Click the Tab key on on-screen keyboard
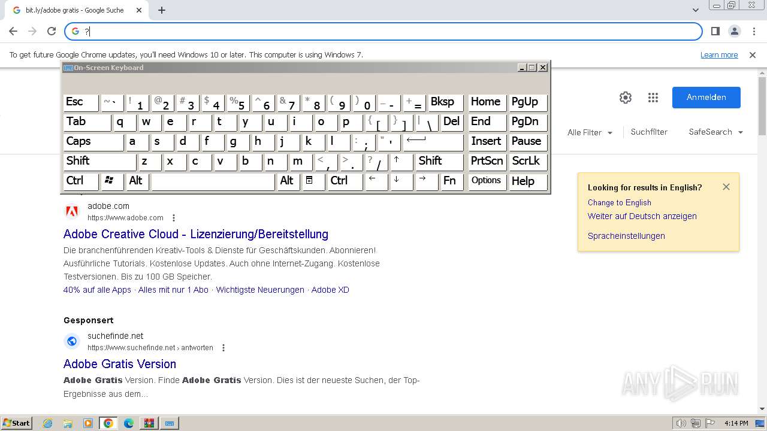This screenshot has width=767, height=431. pyautogui.click(x=87, y=122)
